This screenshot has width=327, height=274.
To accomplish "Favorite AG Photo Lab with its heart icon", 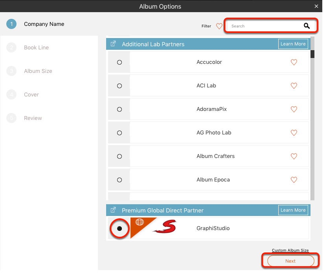I will coord(294,133).
